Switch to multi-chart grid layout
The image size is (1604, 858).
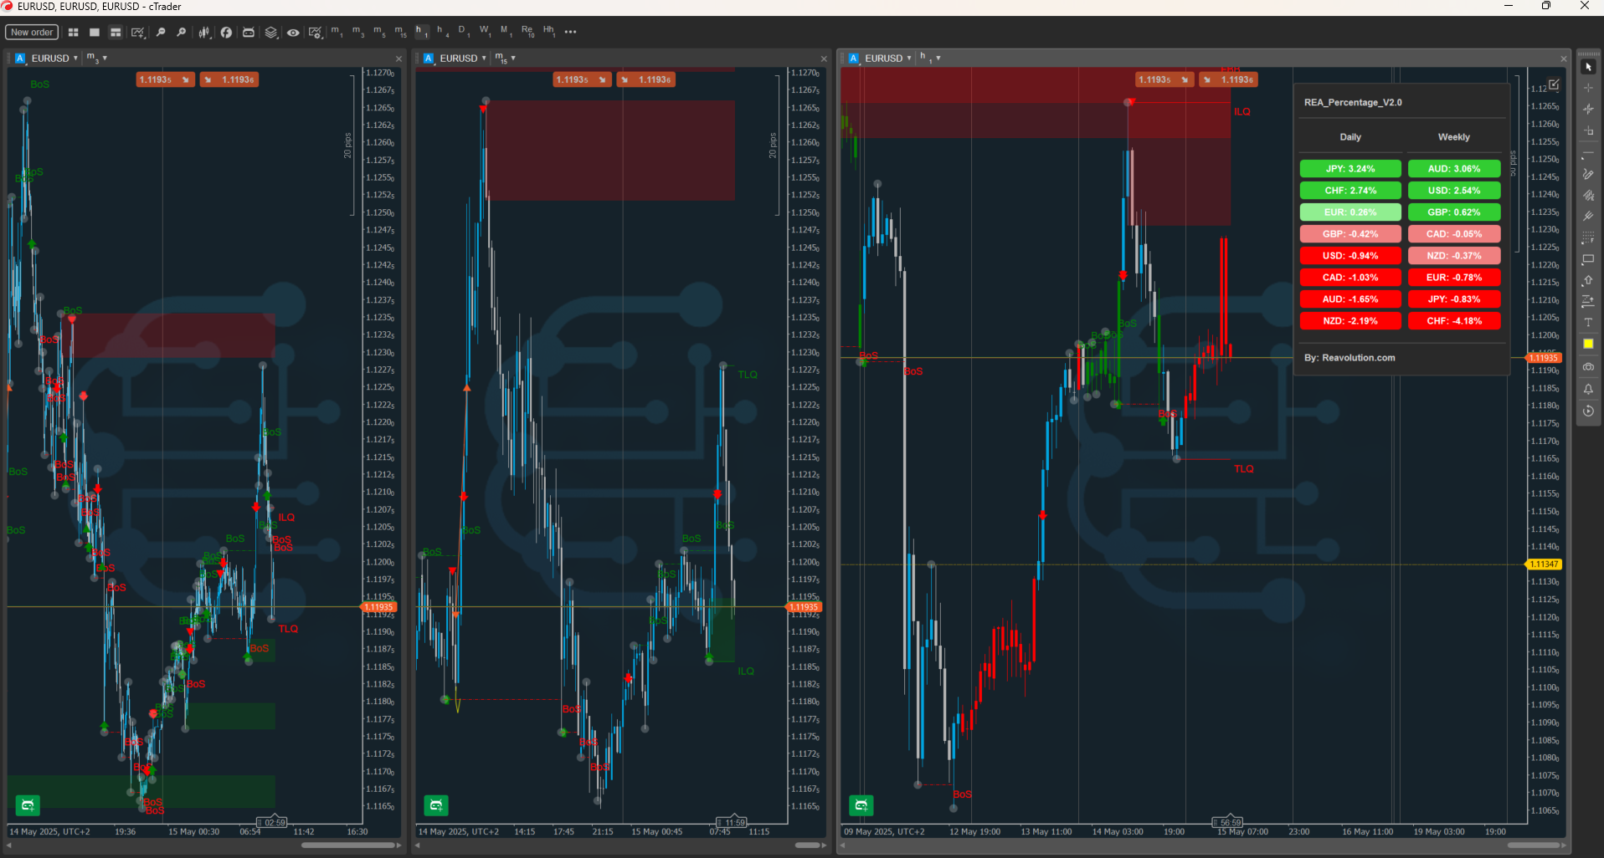(x=74, y=33)
